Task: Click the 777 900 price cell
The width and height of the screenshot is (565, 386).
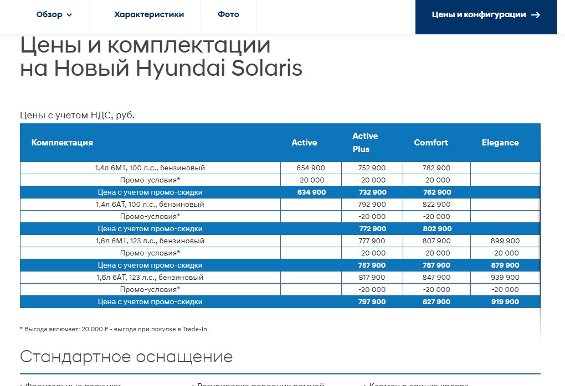Action: pyautogui.click(x=372, y=241)
